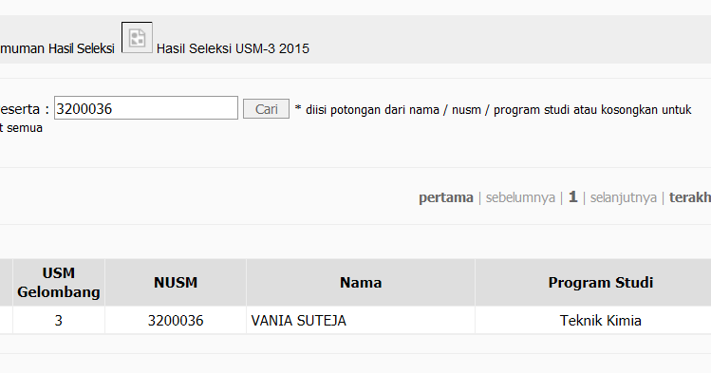This screenshot has height=373, width=711.
Task: Select the Gelombang value 3 cell
Action: click(x=59, y=321)
